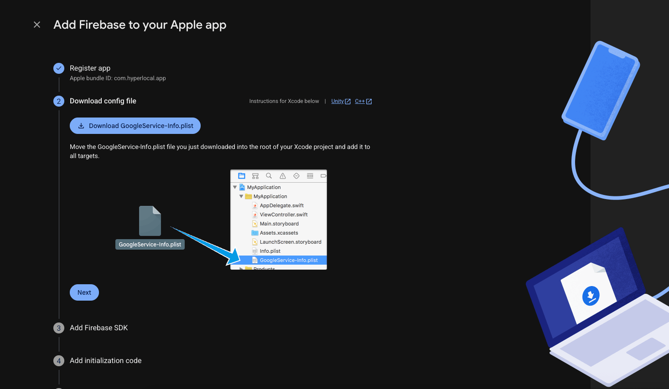Collapse the root MyApplication project triangle
Image resolution: width=669 pixels, height=389 pixels.
[235, 187]
